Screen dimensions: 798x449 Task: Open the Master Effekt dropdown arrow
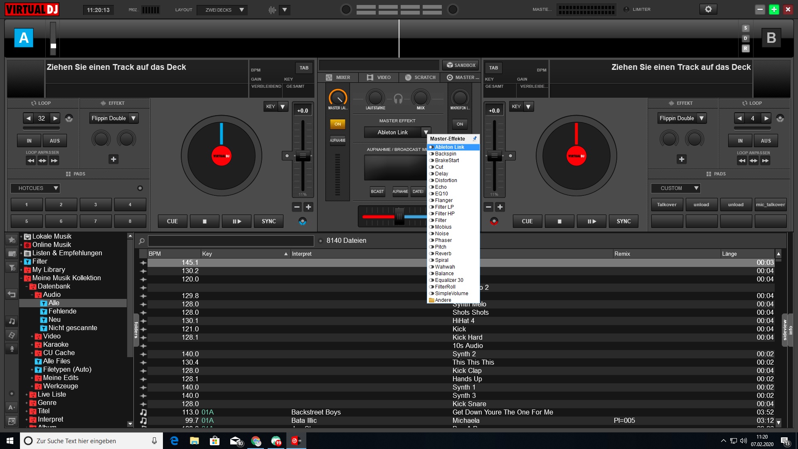[x=426, y=133]
